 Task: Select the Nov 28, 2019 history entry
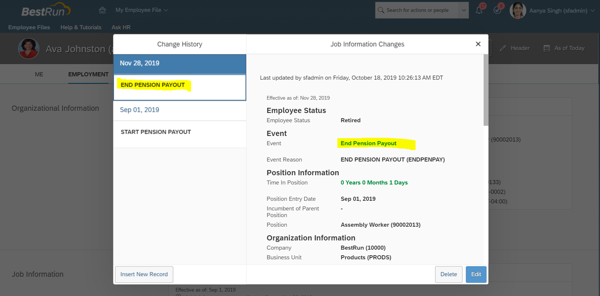tap(180, 64)
